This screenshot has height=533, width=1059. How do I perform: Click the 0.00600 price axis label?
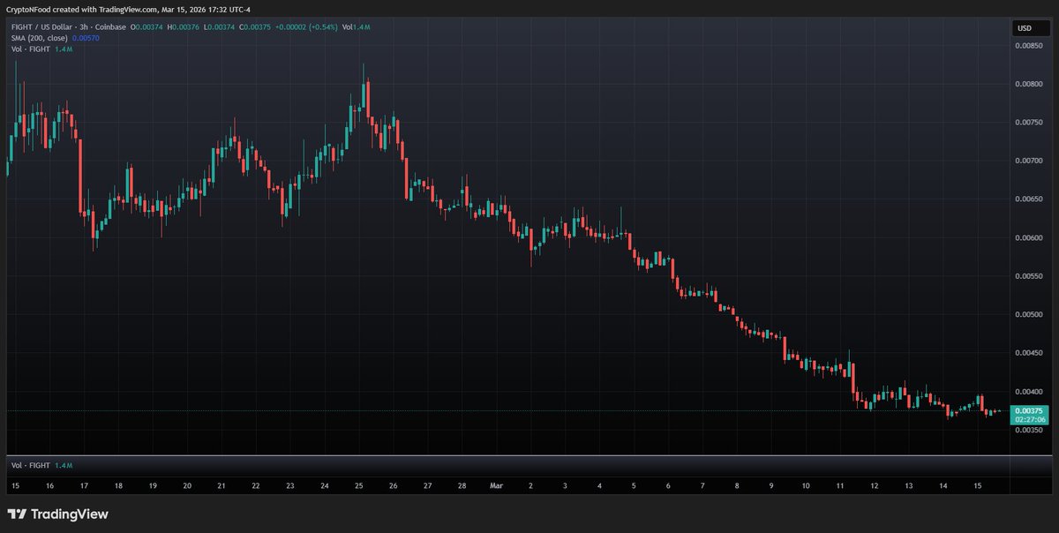(1029, 237)
